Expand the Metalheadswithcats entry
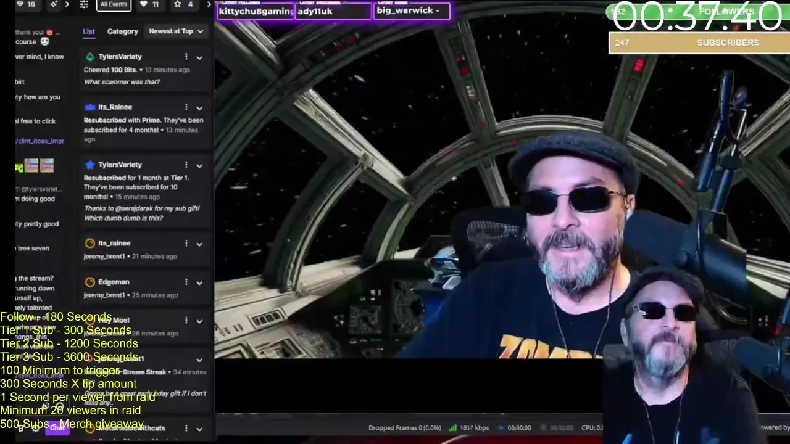Viewport: 790px width, 444px height. (199, 429)
